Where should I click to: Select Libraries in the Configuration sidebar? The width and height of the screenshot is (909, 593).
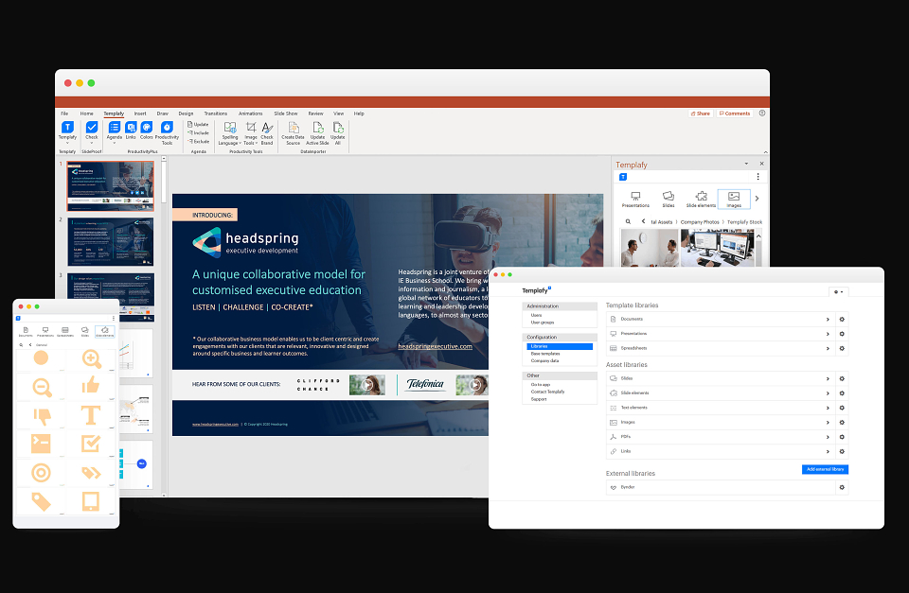coord(560,346)
